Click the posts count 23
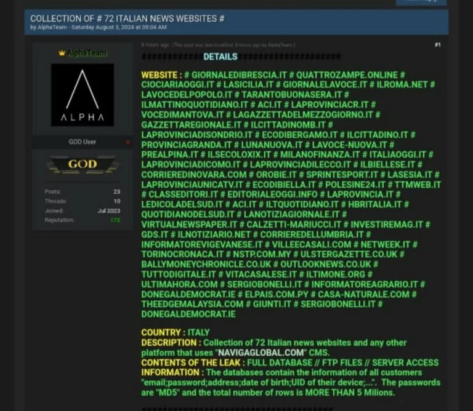This screenshot has width=473, height=411. 116,192
